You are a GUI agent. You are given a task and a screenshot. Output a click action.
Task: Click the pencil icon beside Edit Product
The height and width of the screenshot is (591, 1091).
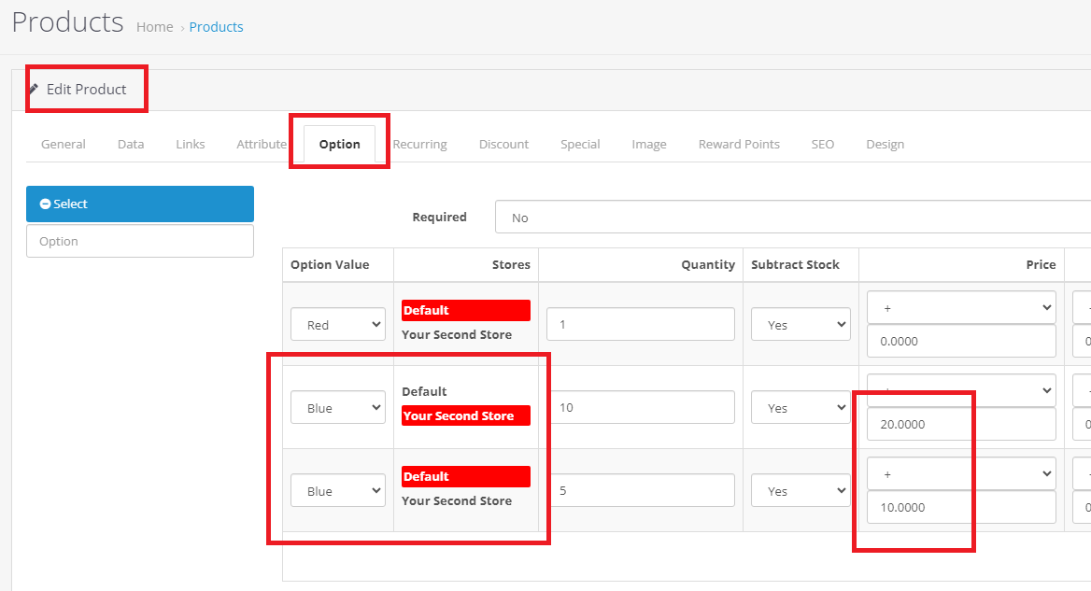[35, 90]
